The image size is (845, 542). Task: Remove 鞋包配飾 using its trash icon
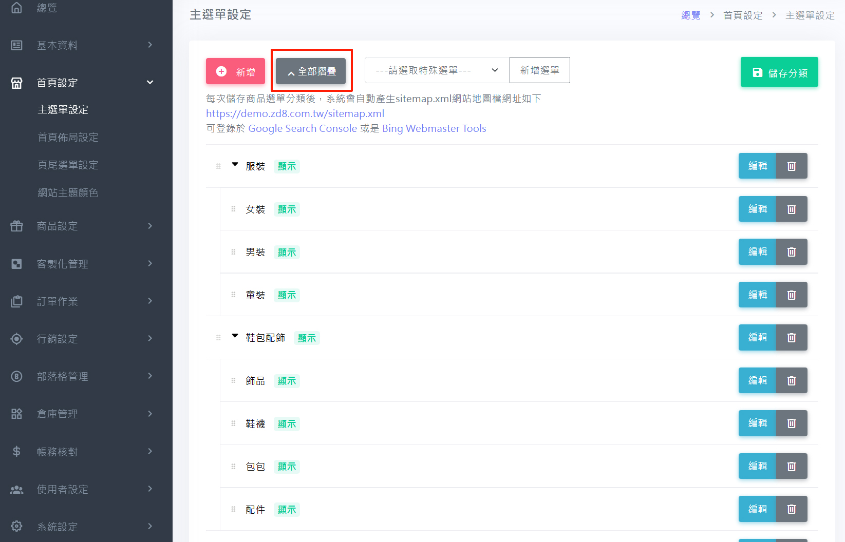pos(791,337)
